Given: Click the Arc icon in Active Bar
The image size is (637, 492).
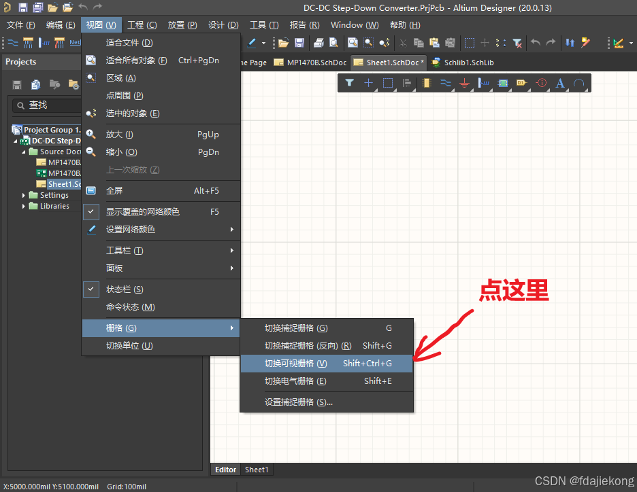Looking at the screenshot, I should pos(579,83).
